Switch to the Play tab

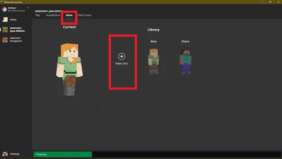click(38, 15)
